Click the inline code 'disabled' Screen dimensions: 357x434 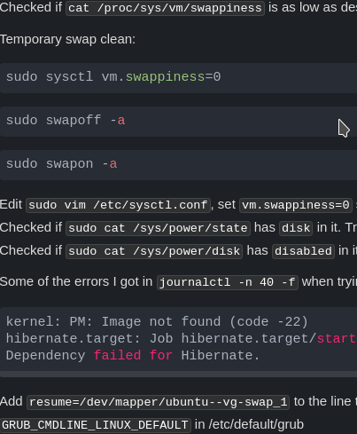pos(303,251)
